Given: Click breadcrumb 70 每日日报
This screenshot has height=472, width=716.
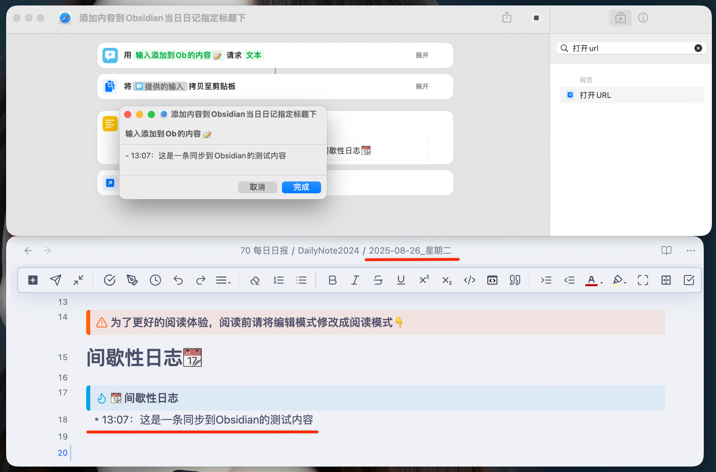Looking at the screenshot, I should (264, 251).
